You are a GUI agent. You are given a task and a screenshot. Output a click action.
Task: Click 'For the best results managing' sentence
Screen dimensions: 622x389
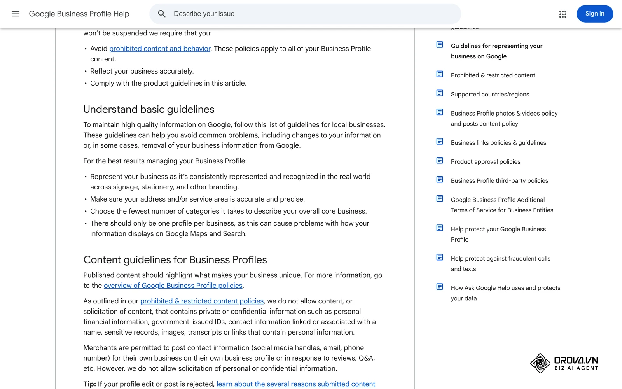(165, 161)
